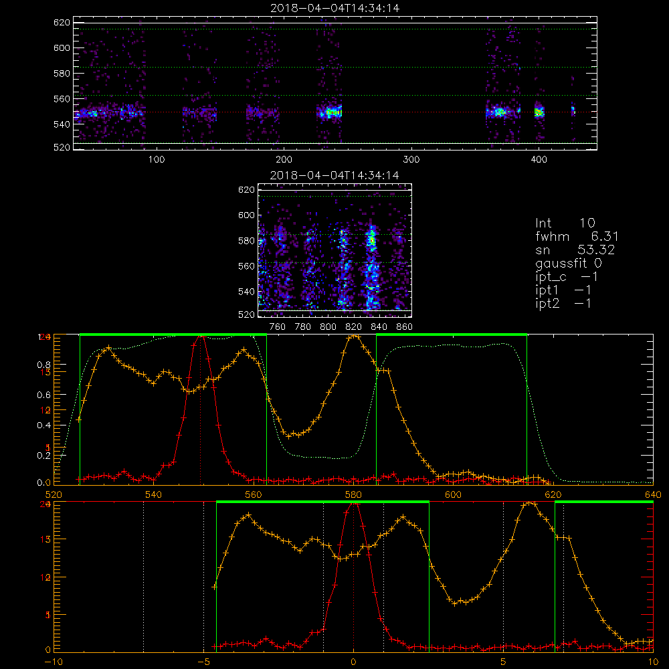Click y-axis label 0.4 on profile plot
This screenshot has height=669, width=669.
coord(44,425)
